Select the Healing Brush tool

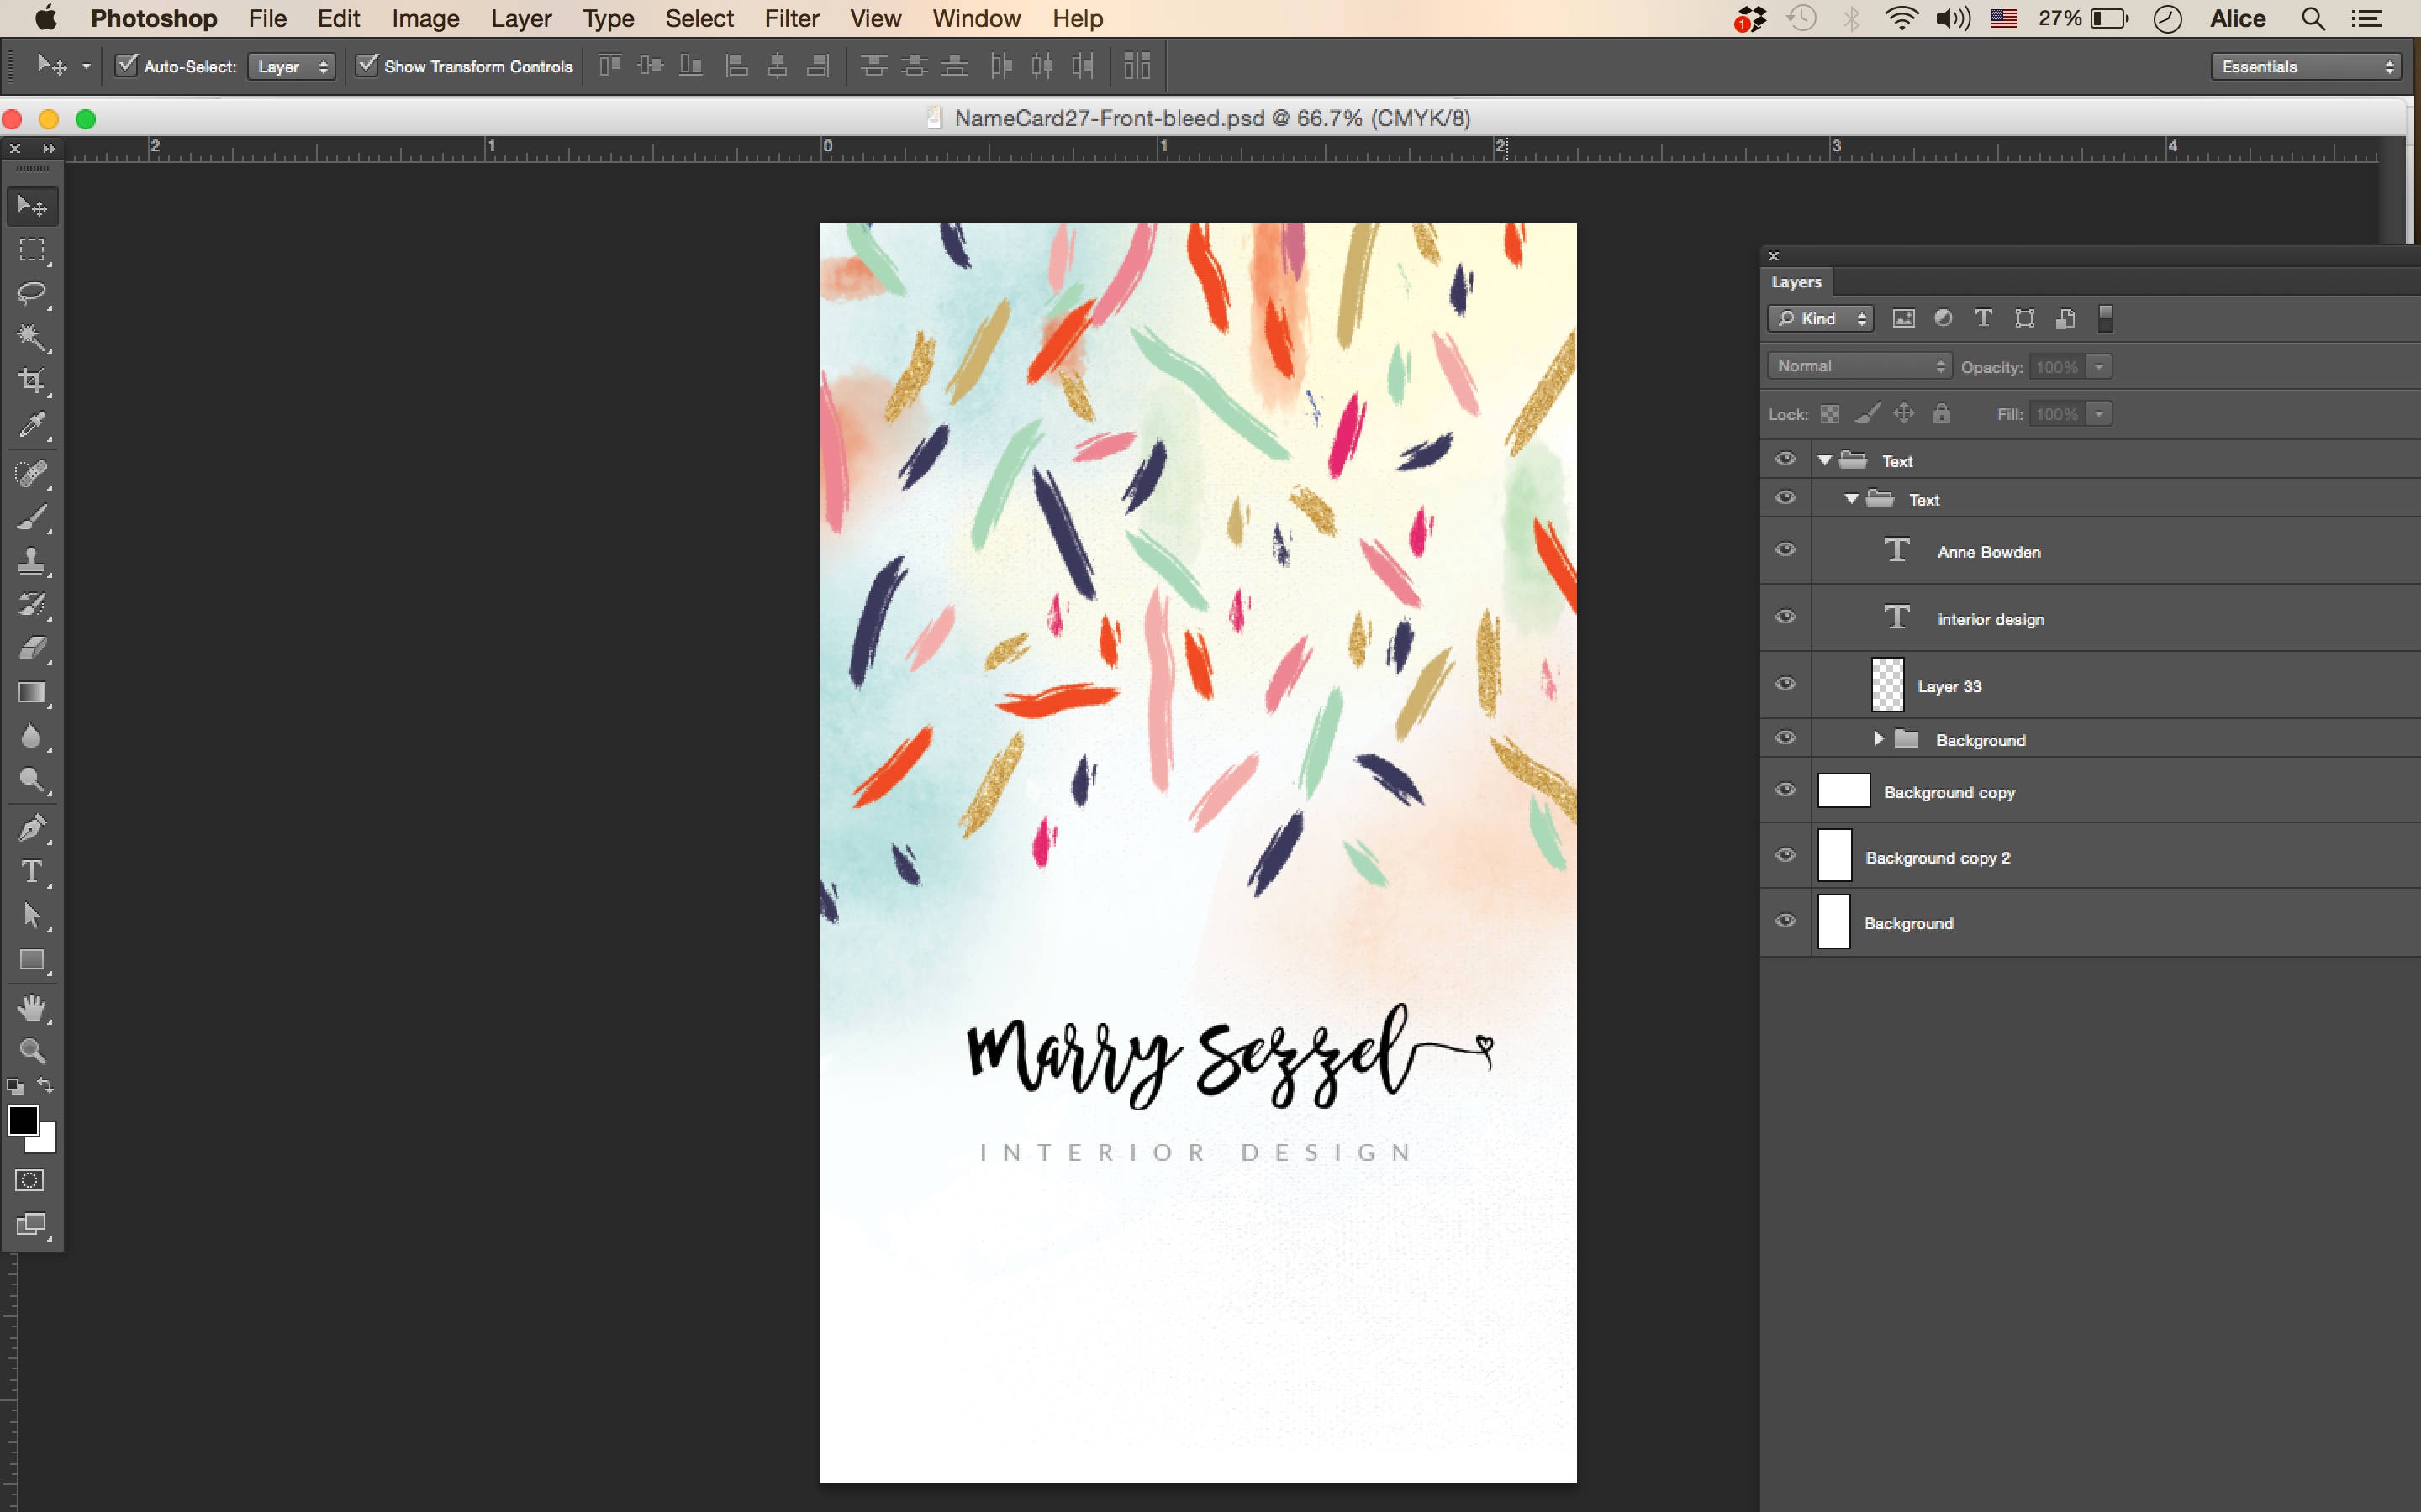click(x=32, y=473)
